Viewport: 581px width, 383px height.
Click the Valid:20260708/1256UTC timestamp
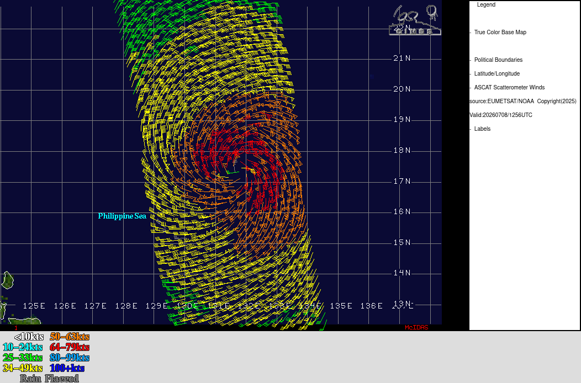point(500,115)
